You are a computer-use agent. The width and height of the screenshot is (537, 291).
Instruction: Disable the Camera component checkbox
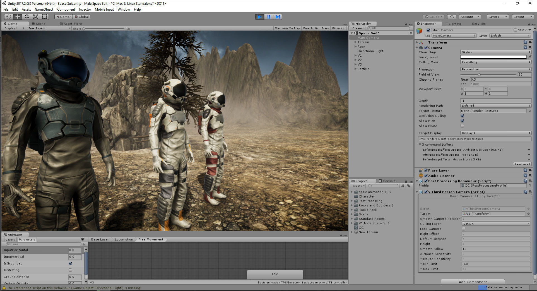[426, 47]
